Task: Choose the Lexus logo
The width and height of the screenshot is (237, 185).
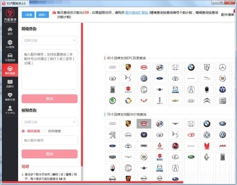Action: pyautogui.click(x=175, y=157)
